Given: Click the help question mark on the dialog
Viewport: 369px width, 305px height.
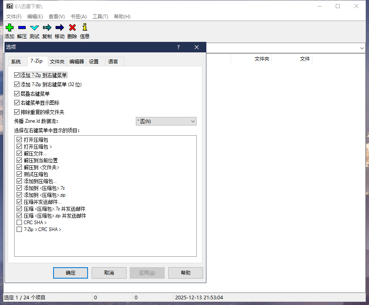Looking at the screenshot, I should click(178, 47).
